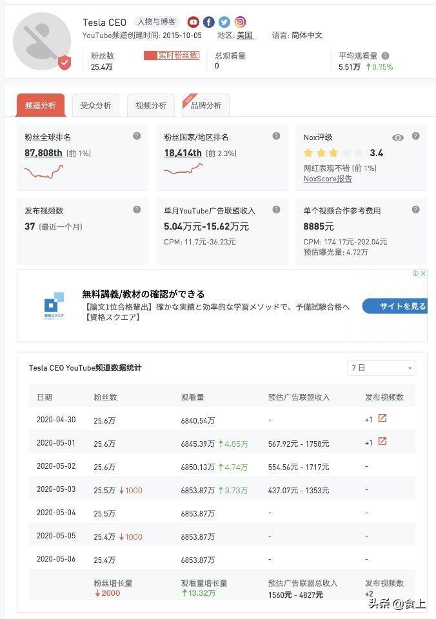Toggle the eye icon in Nox评级 card
This screenshot has height=619, width=436.
coord(398,137)
